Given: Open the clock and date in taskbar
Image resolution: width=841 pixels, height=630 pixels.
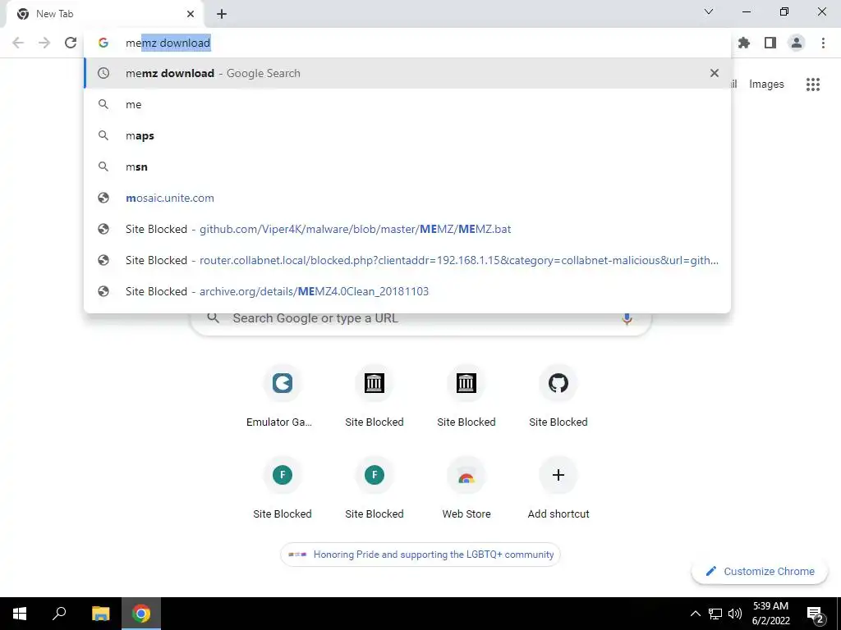Looking at the screenshot, I should 770,614.
